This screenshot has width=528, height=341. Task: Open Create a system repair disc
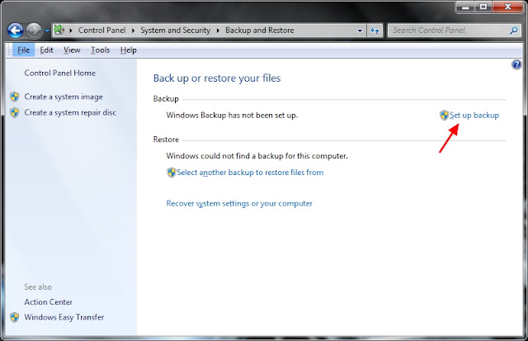point(70,112)
